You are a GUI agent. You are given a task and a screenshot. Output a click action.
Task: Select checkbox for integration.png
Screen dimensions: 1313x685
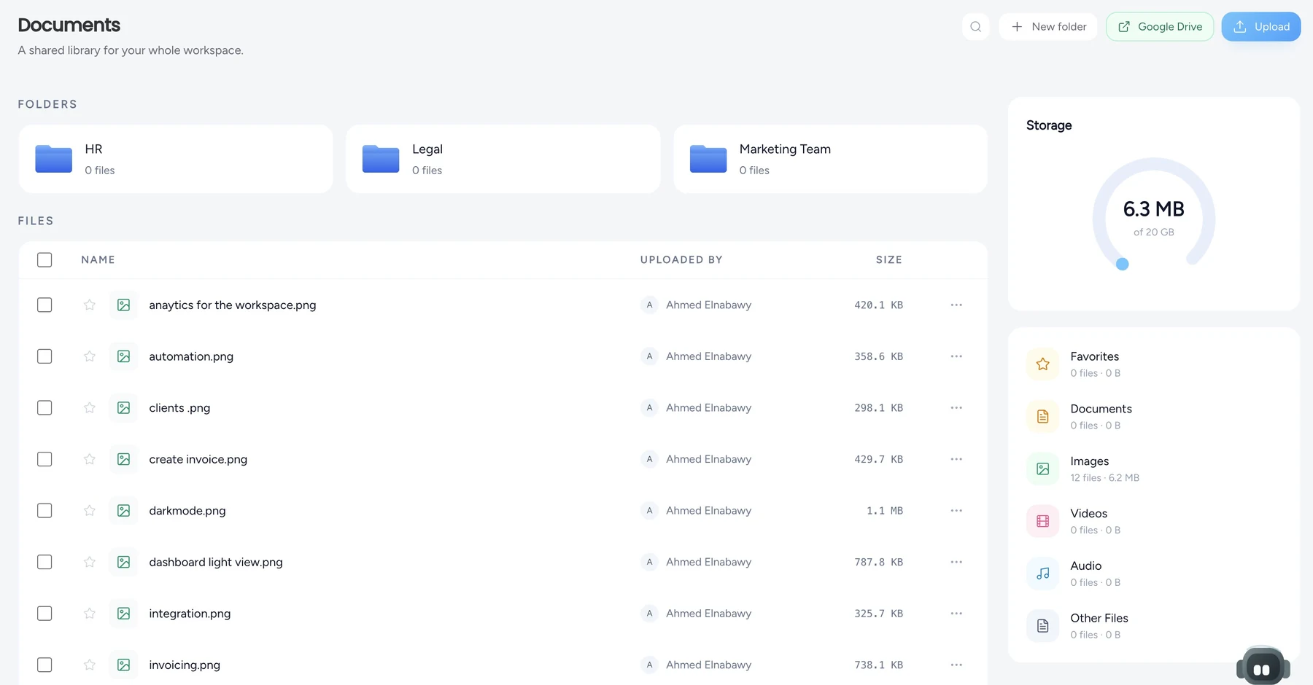click(44, 614)
